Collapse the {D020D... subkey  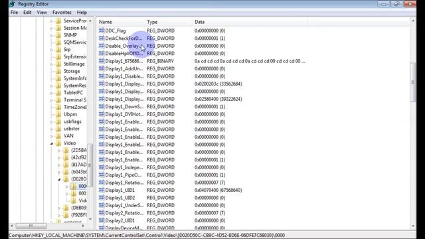click(x=59, y=179)
